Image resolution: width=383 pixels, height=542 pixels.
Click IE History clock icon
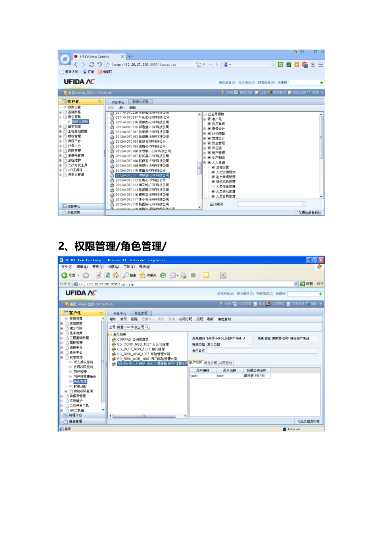[163, 275]
